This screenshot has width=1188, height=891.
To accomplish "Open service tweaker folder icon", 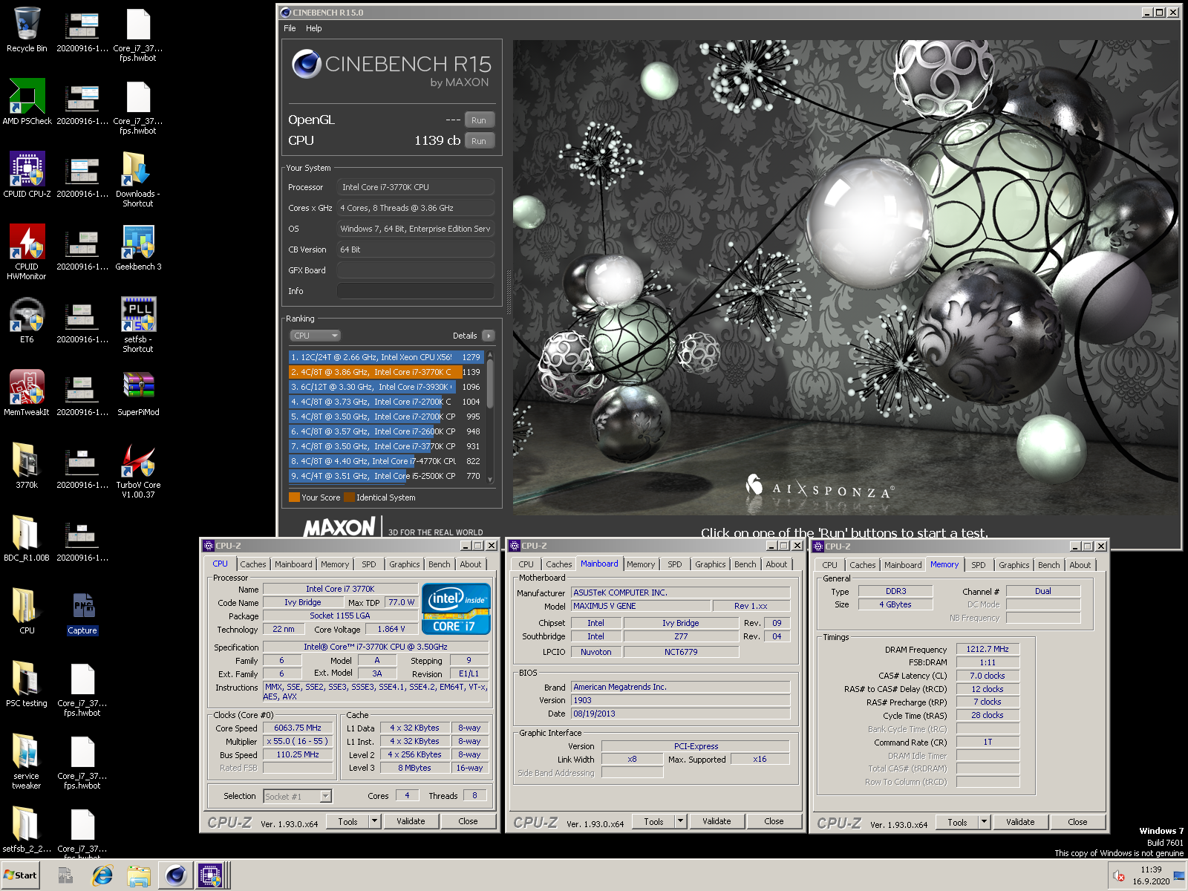I will [x=27, y=761].
